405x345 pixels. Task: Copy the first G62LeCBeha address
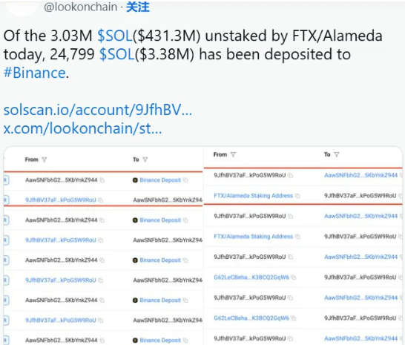[x=294, y=277]
